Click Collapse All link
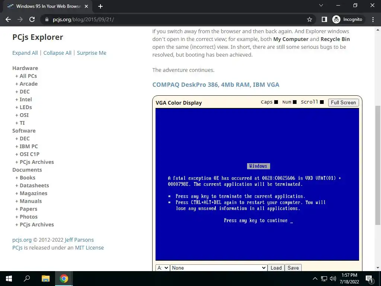This screenshot has height=286, width=381. click(57, 53)
